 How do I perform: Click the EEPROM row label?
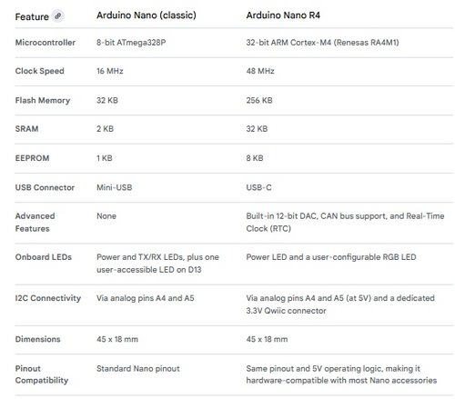[32, 158]
